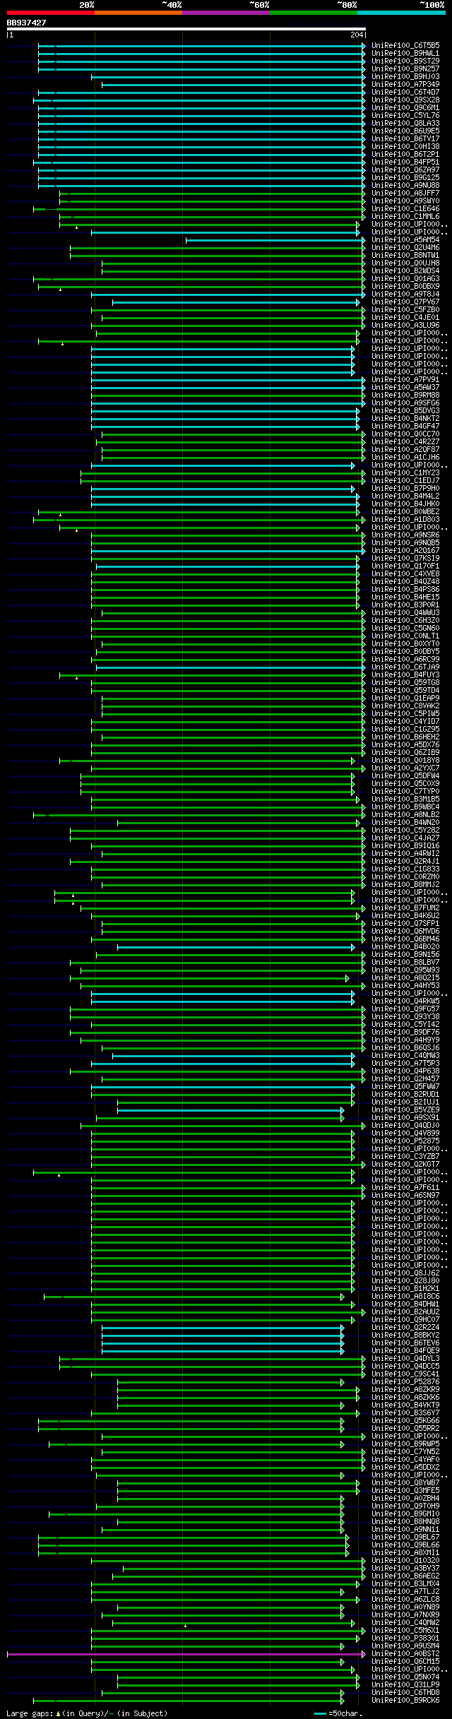Select label UniRef100_C6T4D7
The width and height of the screenshot is (452, 1719).
pyautogui.click(x=405, y=93)
